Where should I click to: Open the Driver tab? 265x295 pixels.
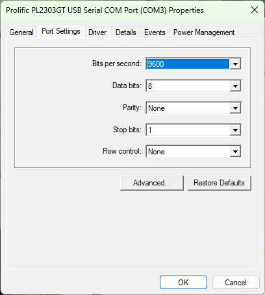point(97,32)
